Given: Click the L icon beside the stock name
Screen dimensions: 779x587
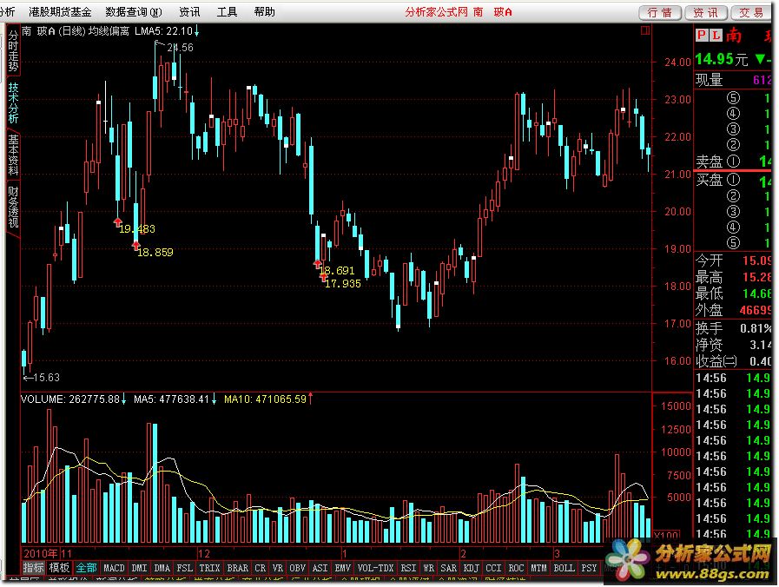Looking at the screenshot, I should [716, 35].
